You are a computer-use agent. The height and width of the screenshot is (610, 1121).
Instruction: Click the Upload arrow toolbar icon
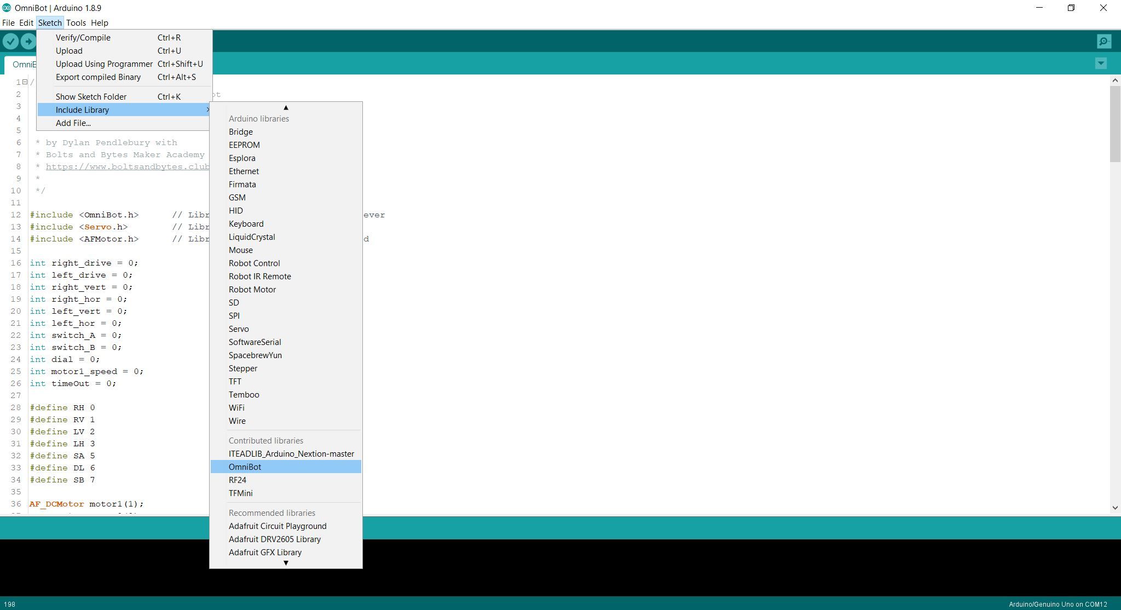pos(28,42)
